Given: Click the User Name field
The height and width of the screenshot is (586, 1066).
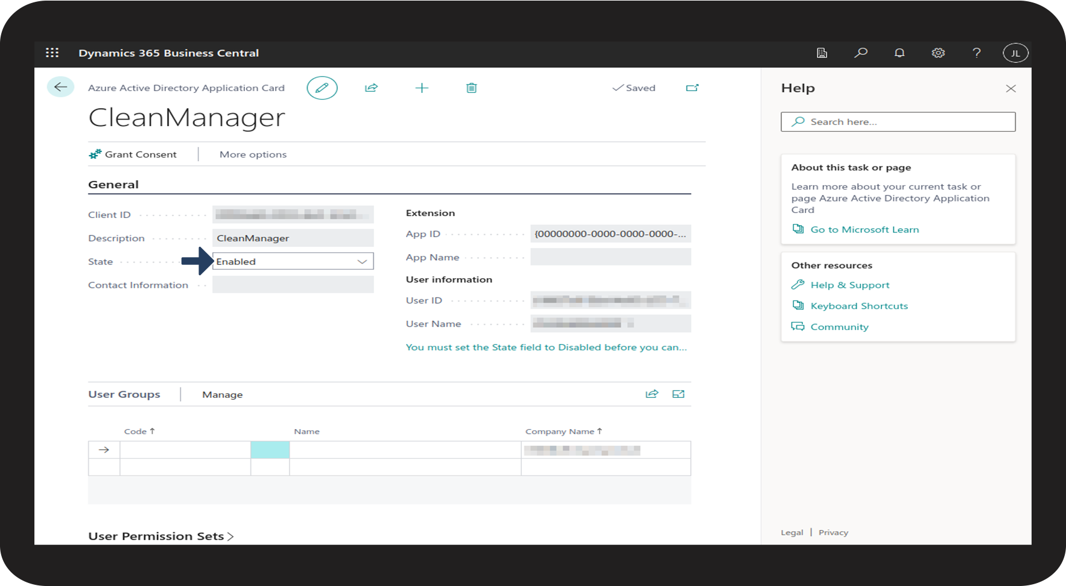Looking at the screenshot, I should (611, 323).
